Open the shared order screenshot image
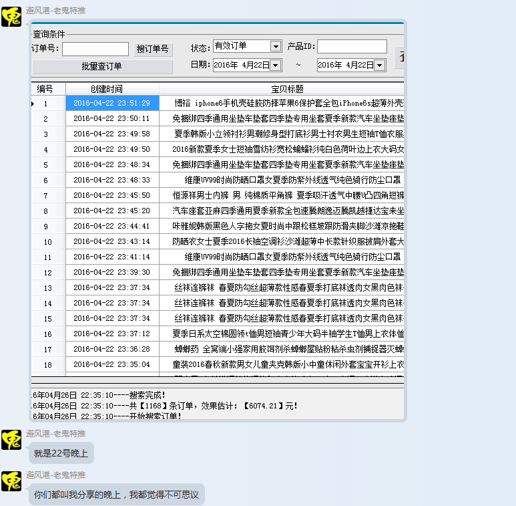516x506 pixels. pyautogui.click(x=218, y=221)
